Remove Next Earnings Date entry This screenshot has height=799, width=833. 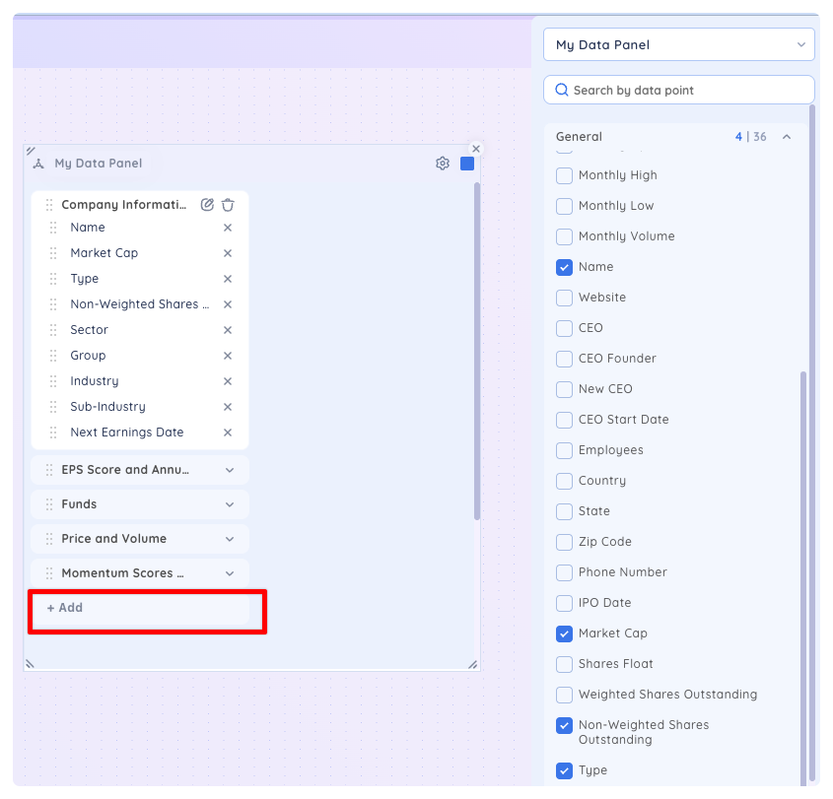pyautogui.click(x=228, y=433)
